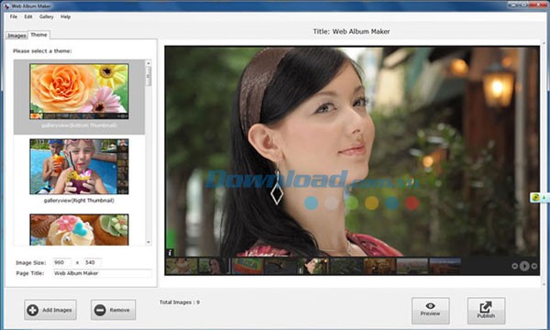Select the ninth sunset filmstrip thumbnail

pos(445,266)
